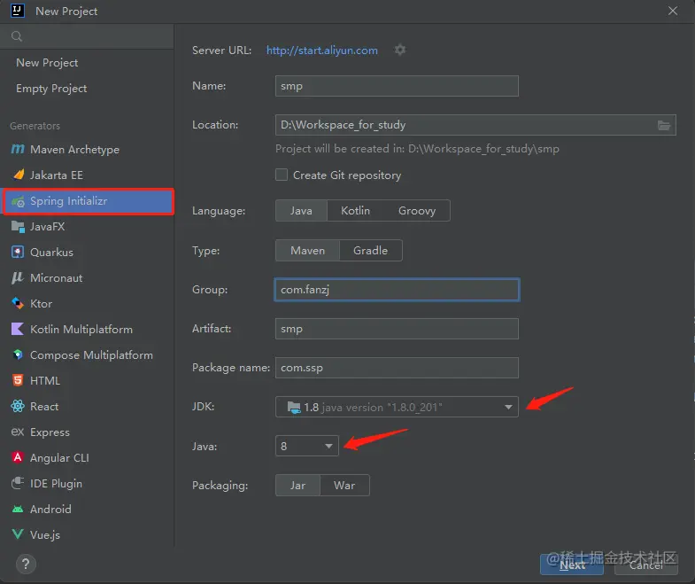Click the Package name field

pos(397,368)
